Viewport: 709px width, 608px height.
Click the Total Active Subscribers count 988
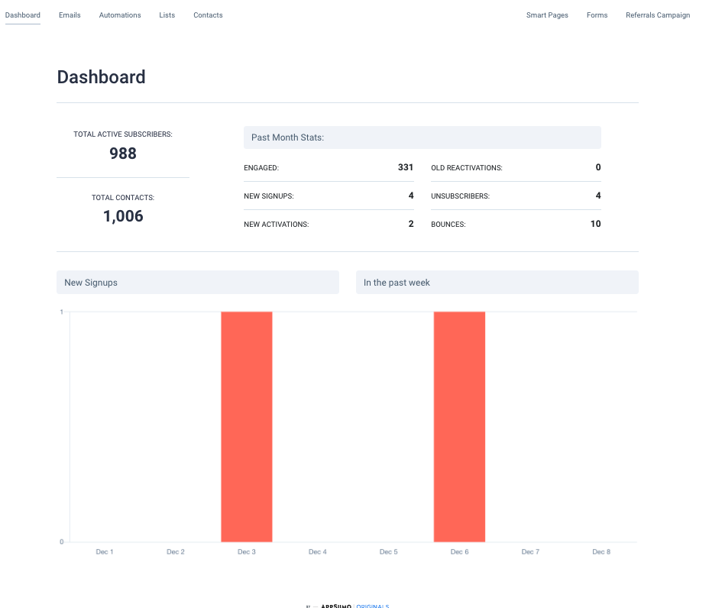pyautogui.click(x=122, y=153)
